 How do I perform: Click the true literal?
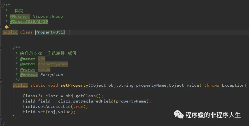(78, 106)
